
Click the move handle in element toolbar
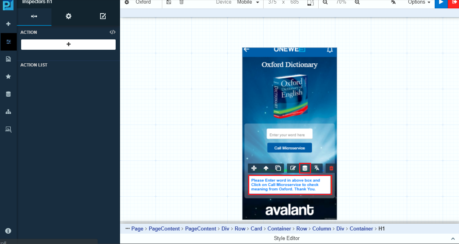[254, 168]
